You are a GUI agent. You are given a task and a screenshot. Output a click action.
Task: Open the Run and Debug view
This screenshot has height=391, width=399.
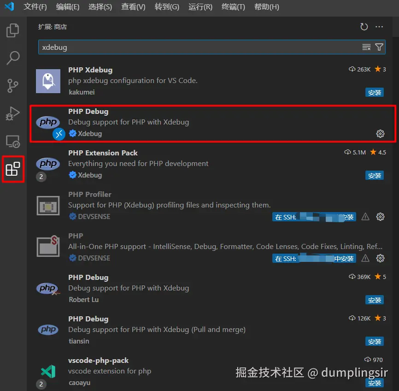[13, 113]
